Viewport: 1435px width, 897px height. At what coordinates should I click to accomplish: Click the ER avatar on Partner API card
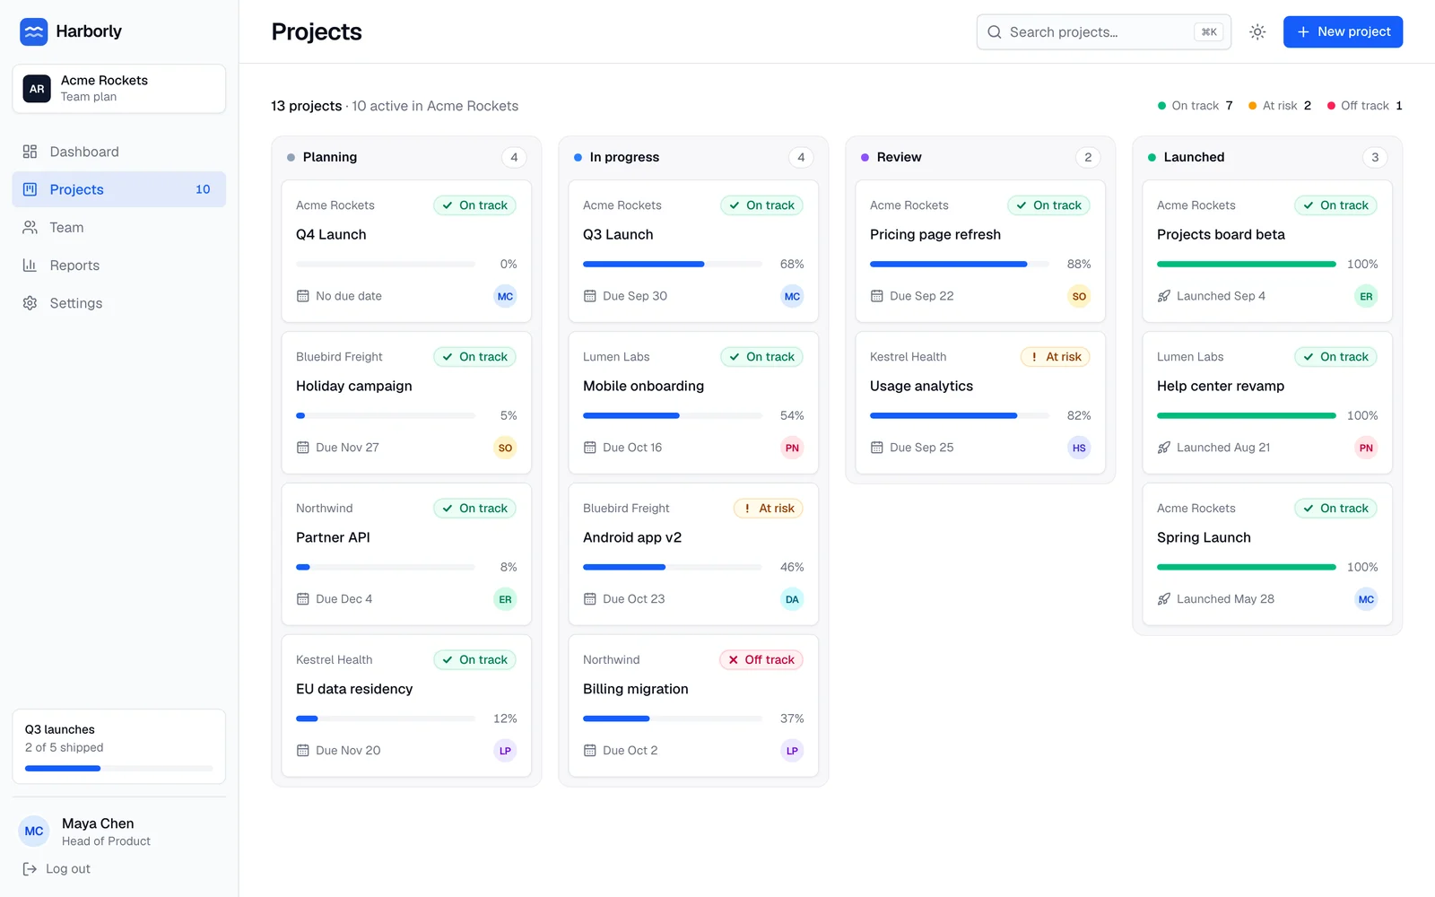pos(506,600)
